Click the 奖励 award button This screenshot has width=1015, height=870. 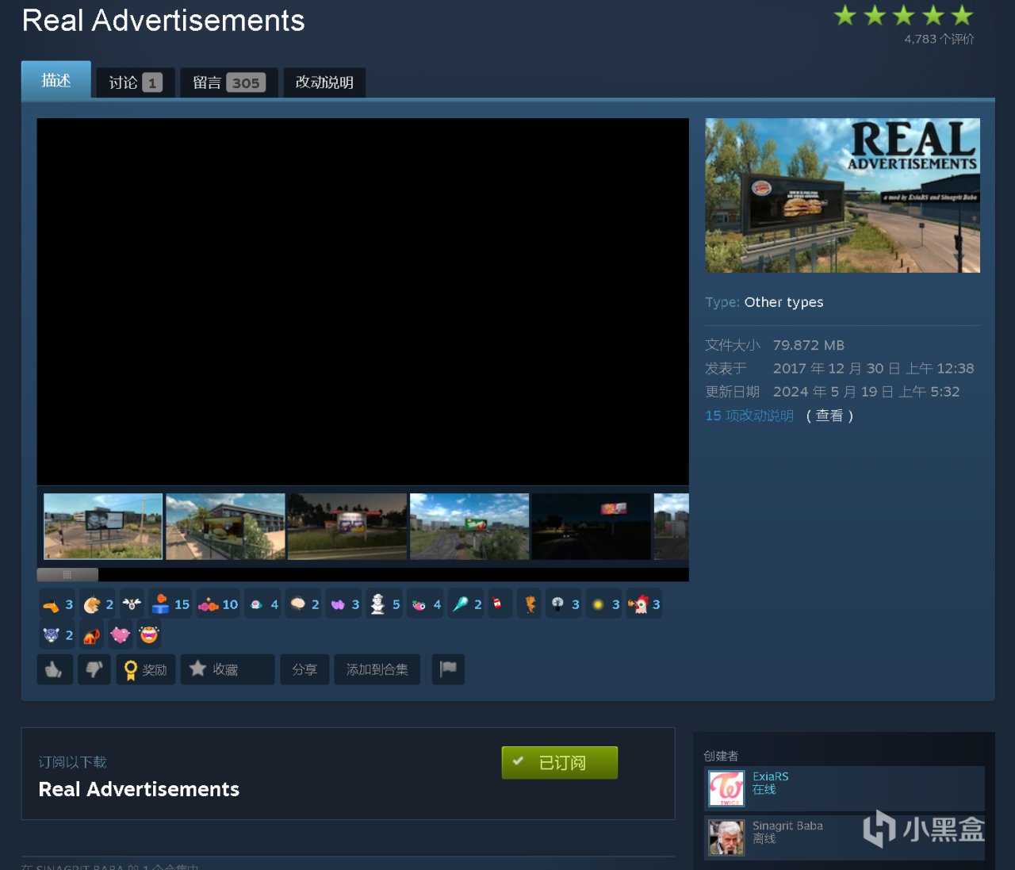click(x=146, y=669)
